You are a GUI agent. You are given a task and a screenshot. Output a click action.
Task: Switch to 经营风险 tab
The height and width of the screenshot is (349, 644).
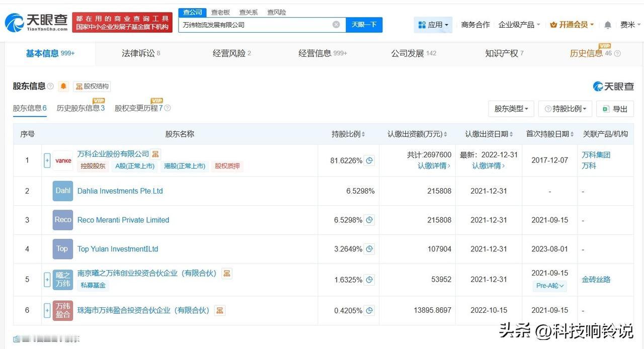232,53
